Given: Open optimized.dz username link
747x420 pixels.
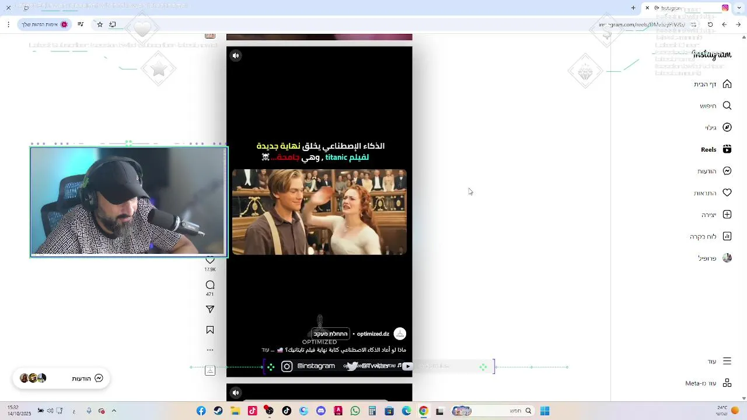Looking at the screenshot, I should (373, 334).
